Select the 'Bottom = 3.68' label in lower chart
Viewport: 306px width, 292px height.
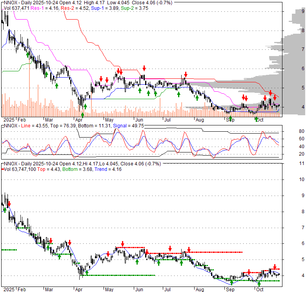coord(77,169)
